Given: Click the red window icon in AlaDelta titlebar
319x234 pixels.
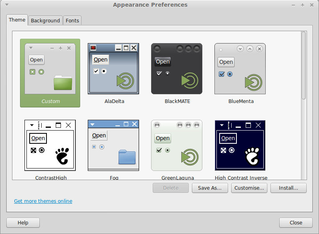Looking at the screenshot, I should (x=93, y=48).
